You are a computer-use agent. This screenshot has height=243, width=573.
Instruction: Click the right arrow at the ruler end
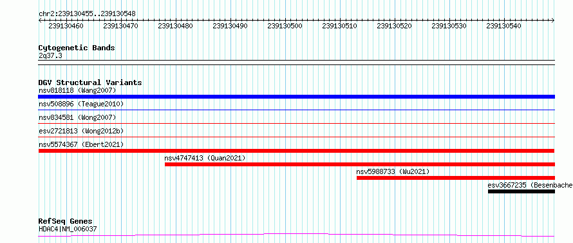click(553, 21)
